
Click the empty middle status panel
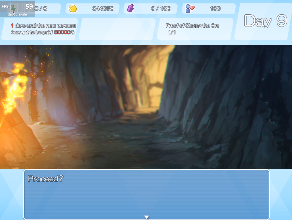coord(117,29)
